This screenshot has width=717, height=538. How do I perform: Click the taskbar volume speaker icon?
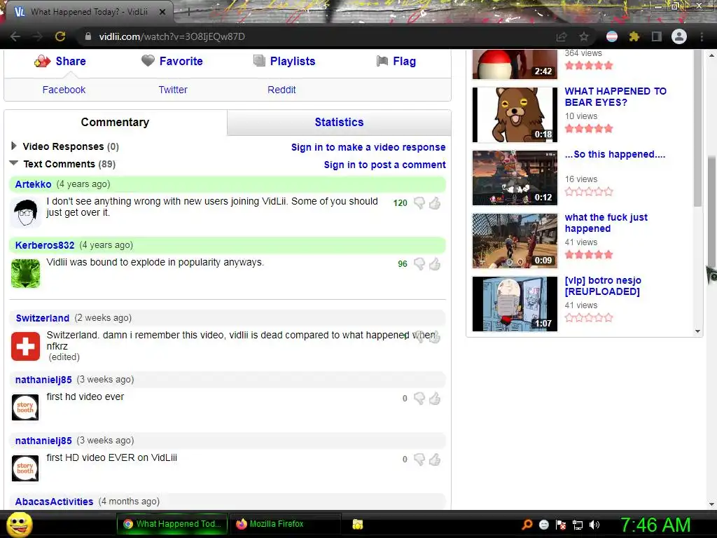coord(594,525)
